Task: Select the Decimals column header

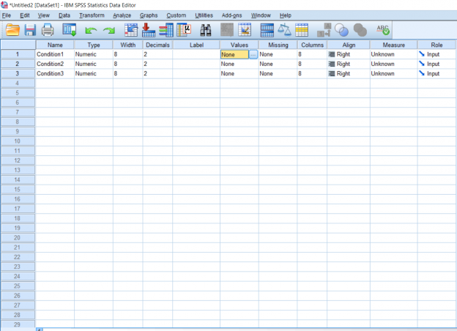Action: point(157,45)
